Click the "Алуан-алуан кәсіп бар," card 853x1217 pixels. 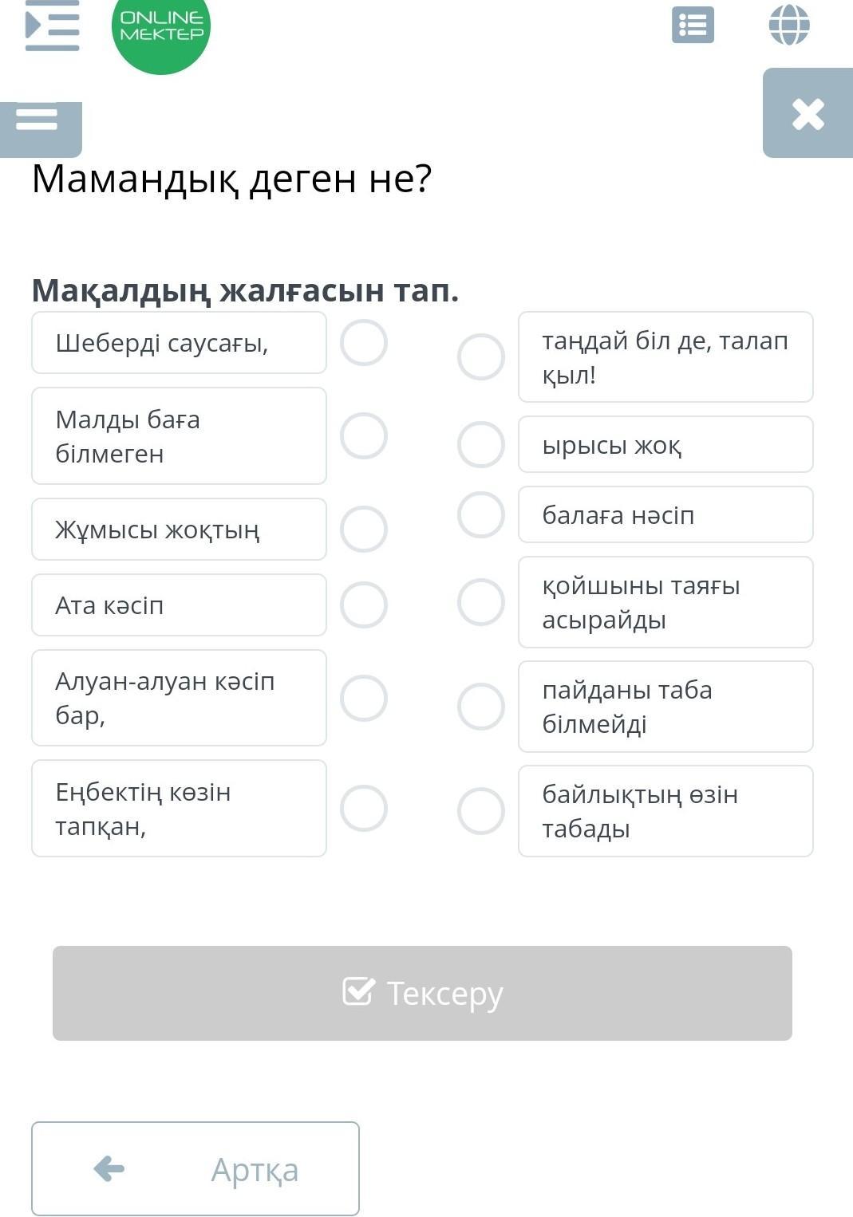179,698
